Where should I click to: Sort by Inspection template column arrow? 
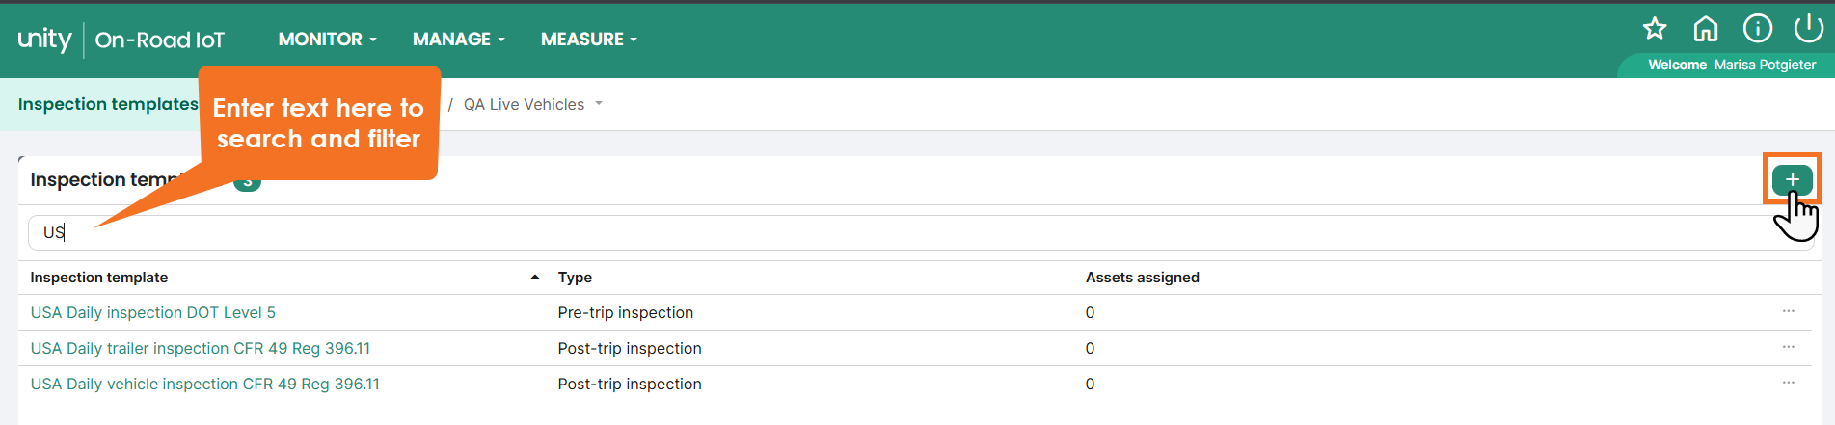pos(535,278)
